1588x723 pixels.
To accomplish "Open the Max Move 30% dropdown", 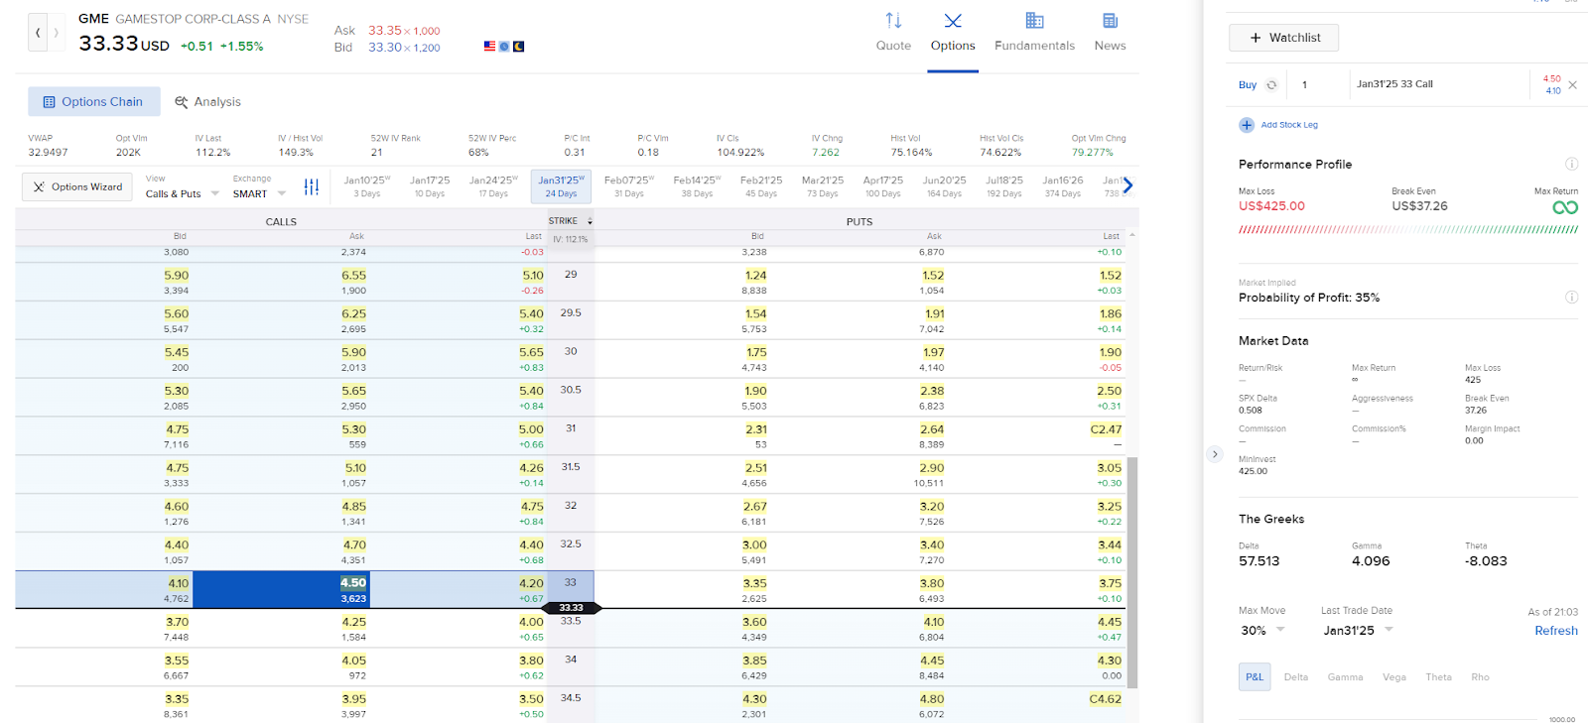I will 1262,631.
